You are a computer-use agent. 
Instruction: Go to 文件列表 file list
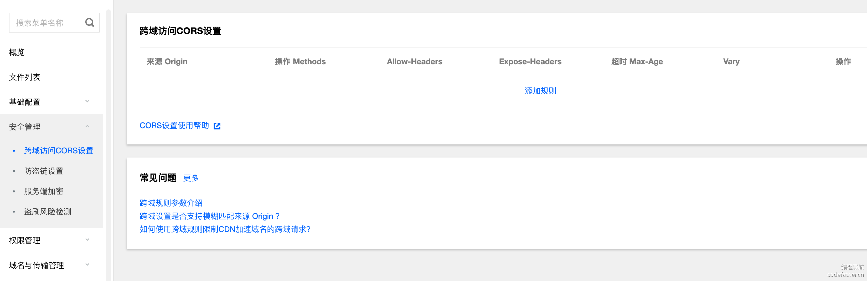pyautogui.click(x=25, y=77)
